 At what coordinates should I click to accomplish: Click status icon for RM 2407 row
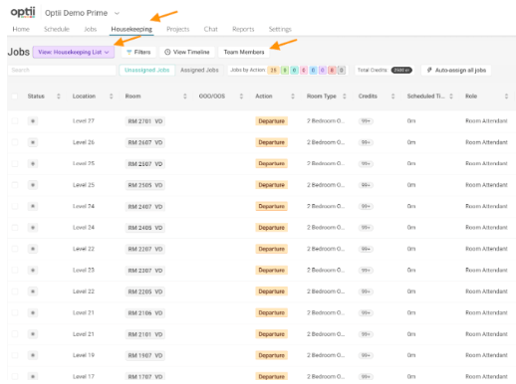click(x=33, y=206)
